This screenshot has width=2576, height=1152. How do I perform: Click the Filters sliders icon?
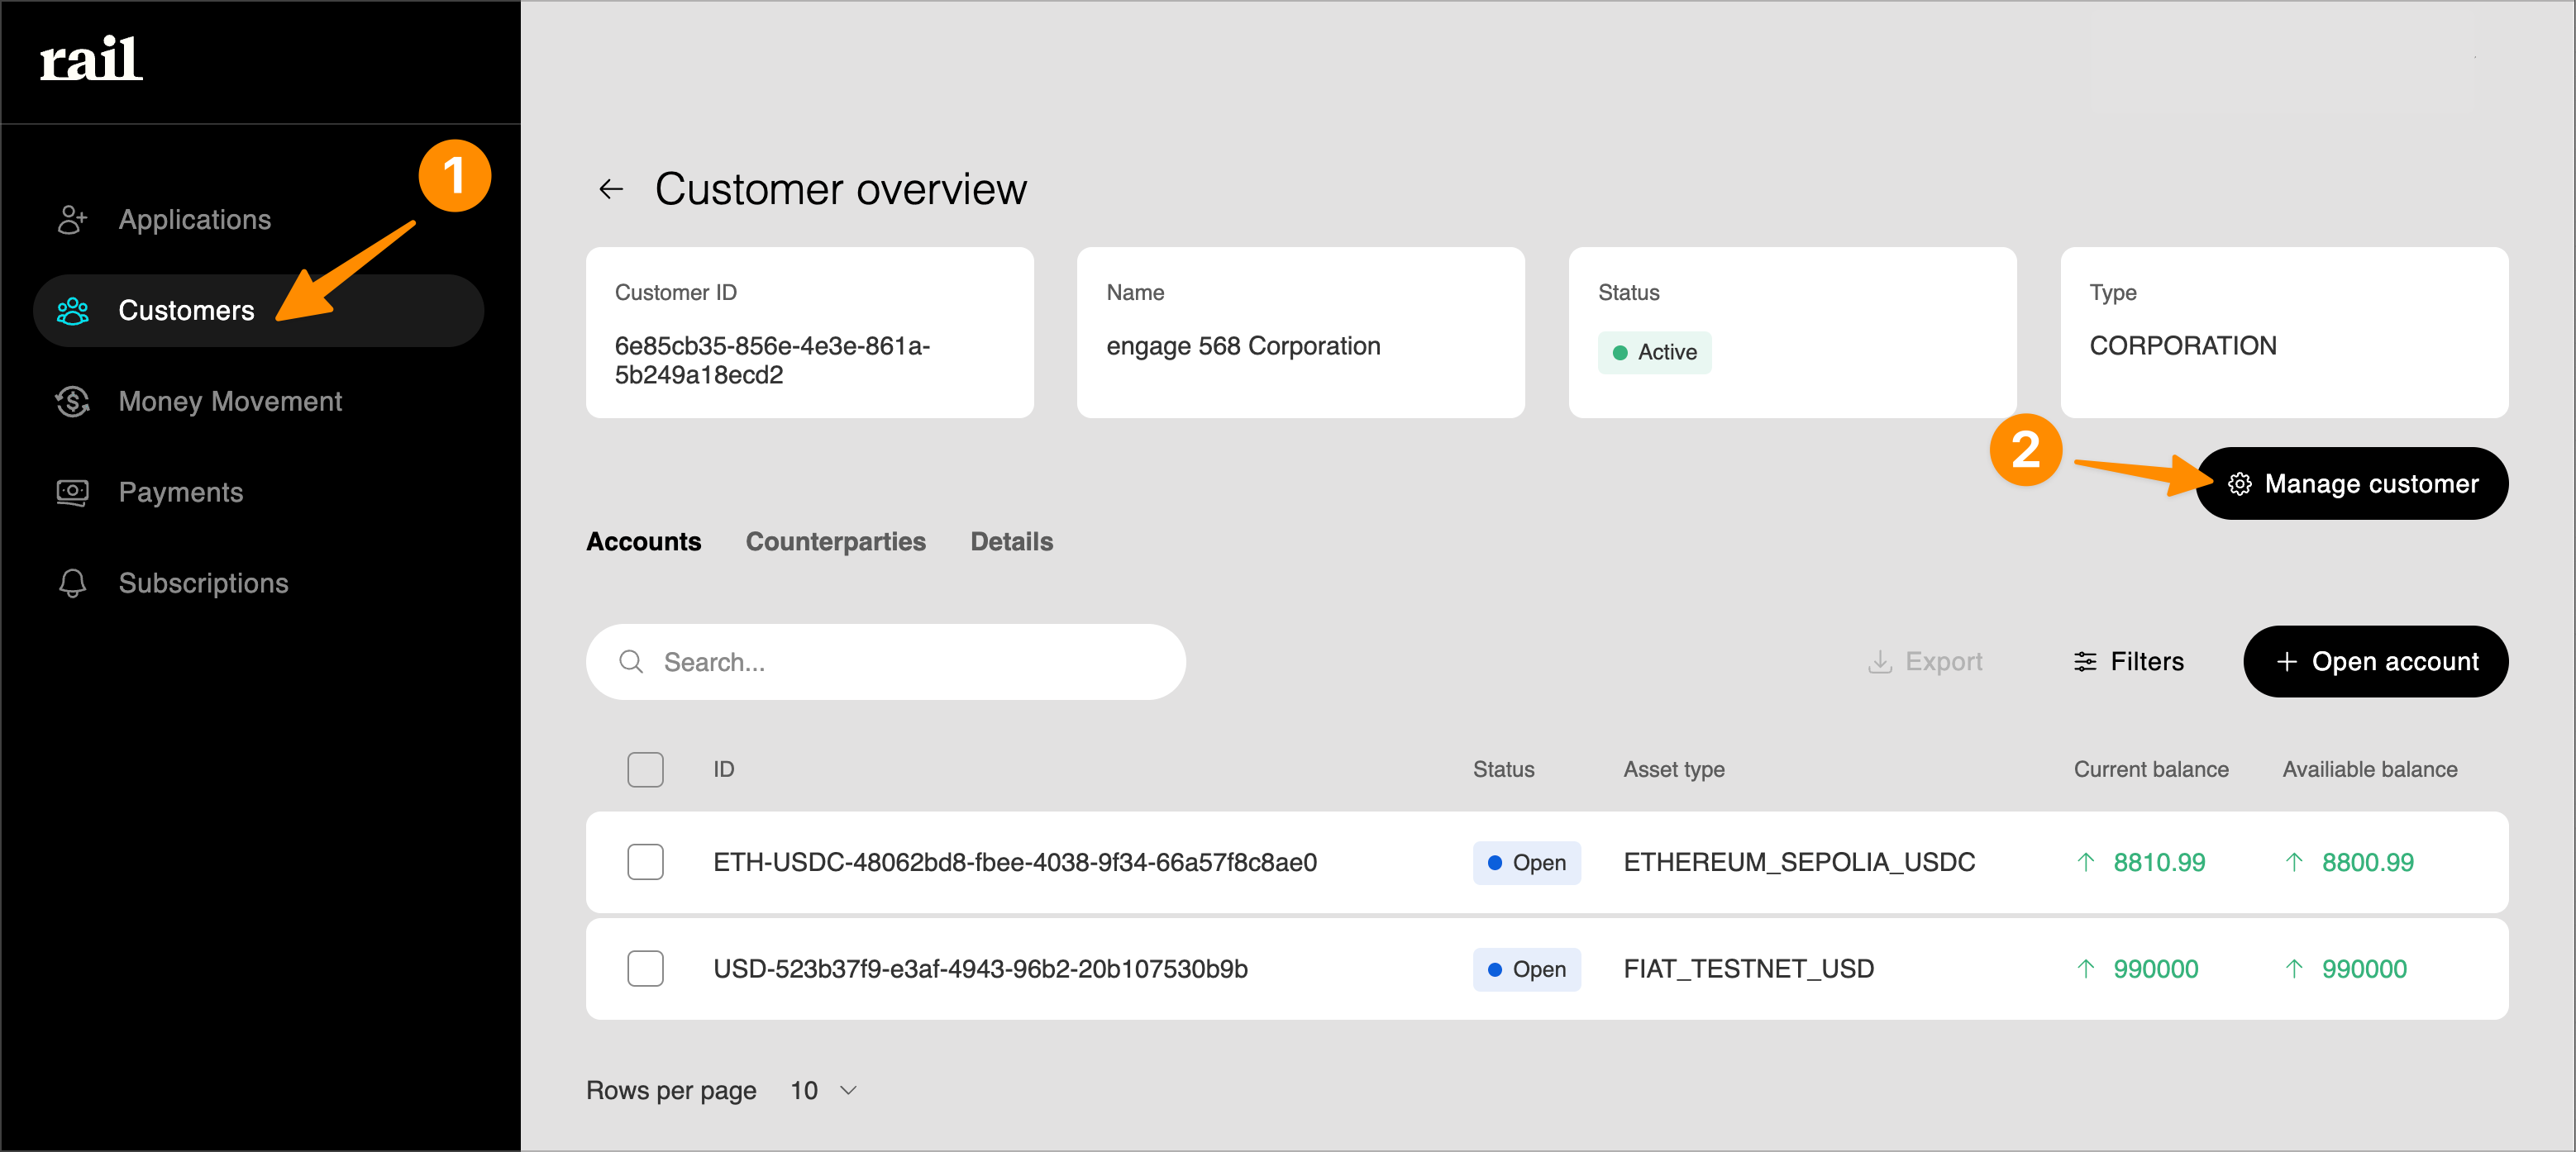[2085, 662]
